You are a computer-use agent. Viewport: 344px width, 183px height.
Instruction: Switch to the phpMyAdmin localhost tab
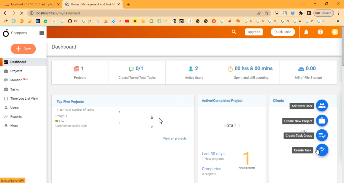[x=32, y=4]
